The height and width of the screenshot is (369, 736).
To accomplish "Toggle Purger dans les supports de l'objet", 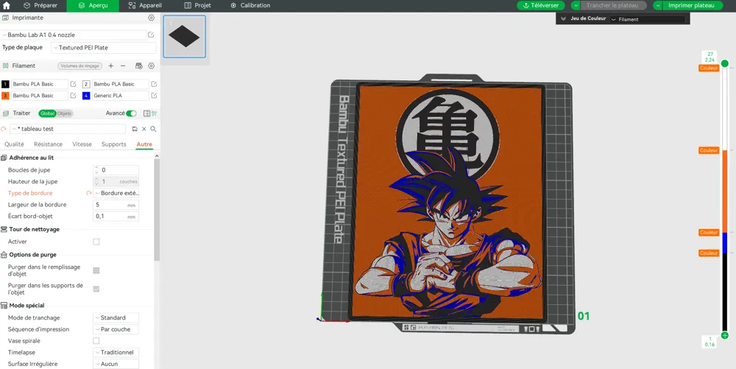I will click(96, 289).
